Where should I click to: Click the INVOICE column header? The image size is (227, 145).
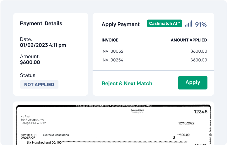pyautogui.click(x=110, y=40)
